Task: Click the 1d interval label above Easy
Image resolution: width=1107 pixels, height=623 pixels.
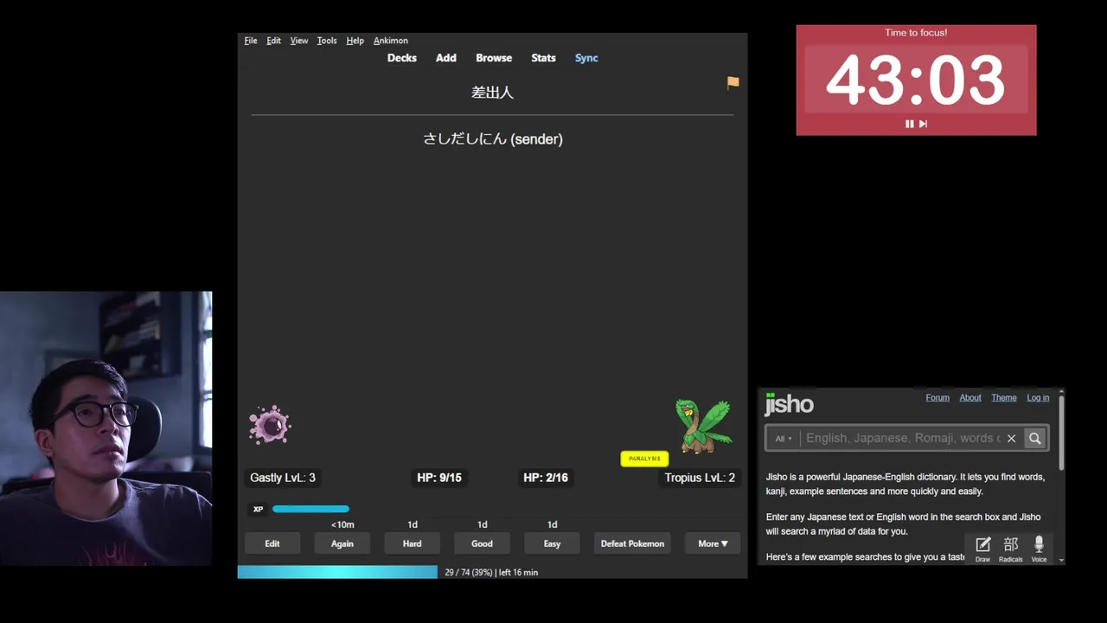Action: coord(552,525)
